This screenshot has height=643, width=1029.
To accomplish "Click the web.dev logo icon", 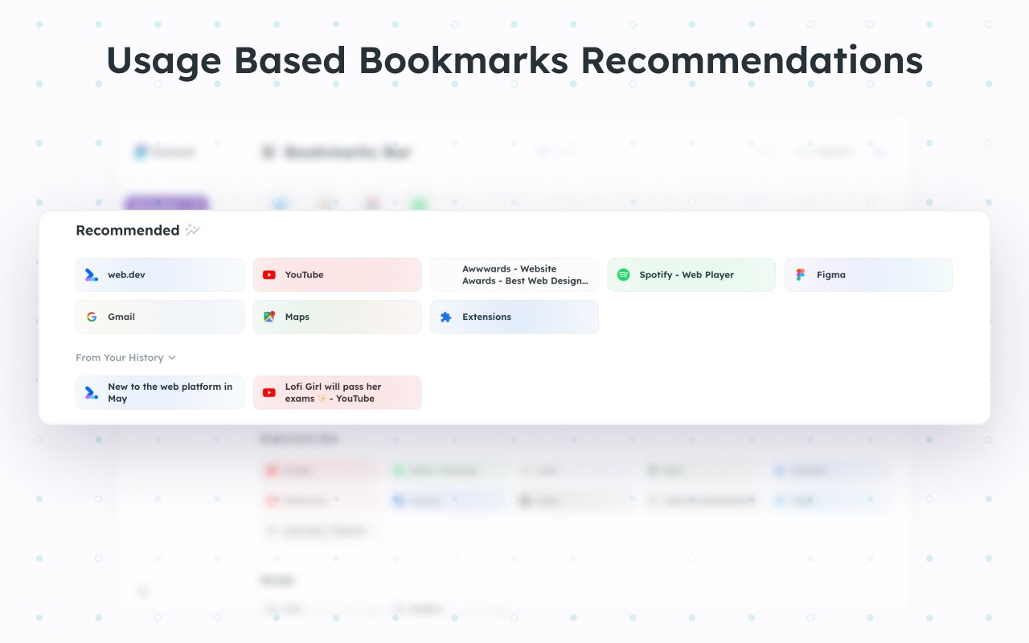I will 92,275.
